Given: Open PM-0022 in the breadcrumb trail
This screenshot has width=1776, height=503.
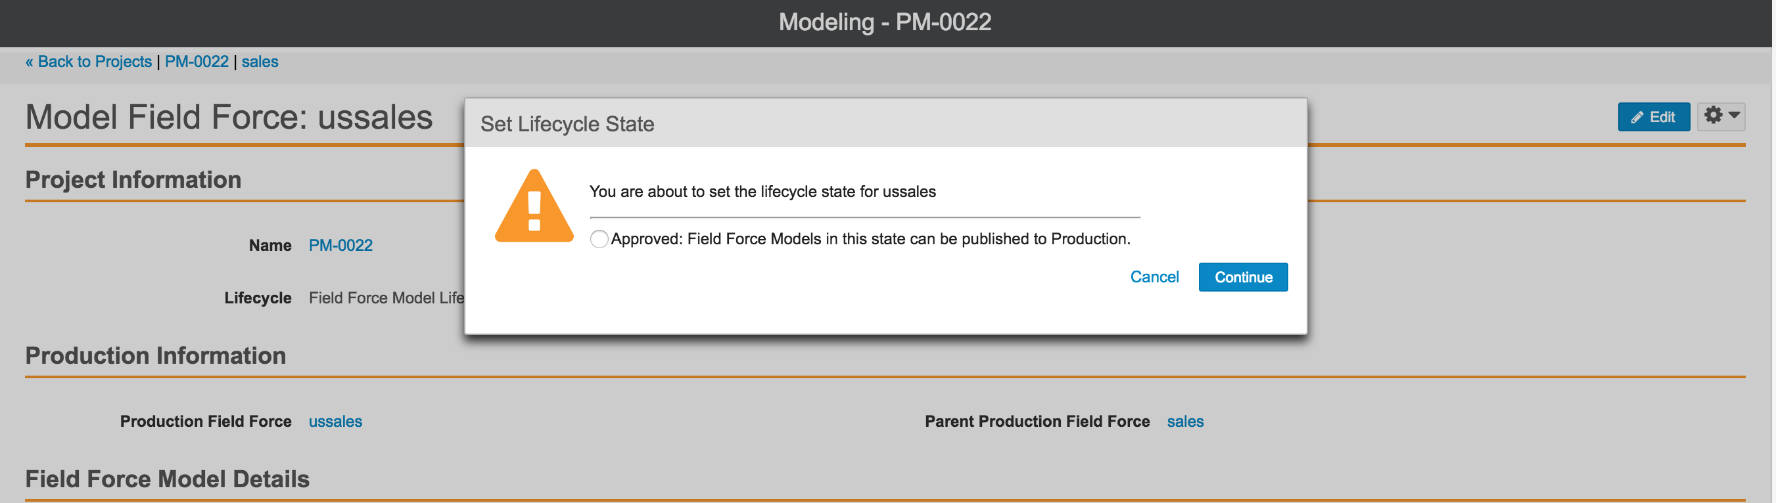Looking at the screenshot, I should pos(197,62).
